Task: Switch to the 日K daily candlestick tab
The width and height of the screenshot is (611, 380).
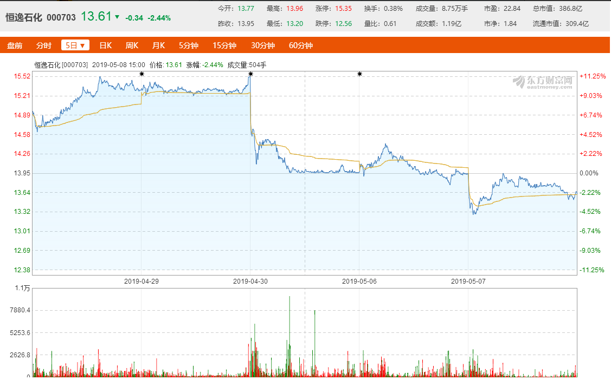Action: (x=106, y=45)
